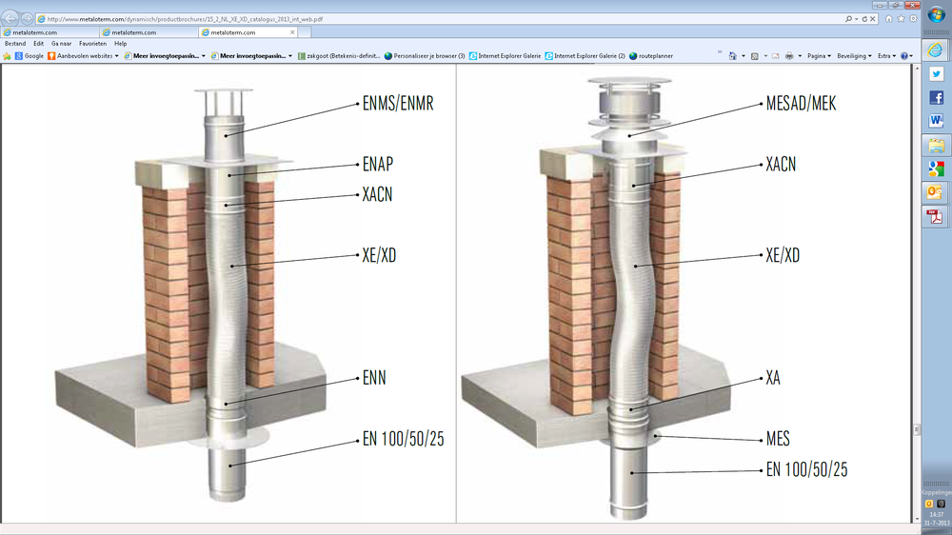Open the Edit menu
This screenshot has width=952, height=535.
point(38,44)
